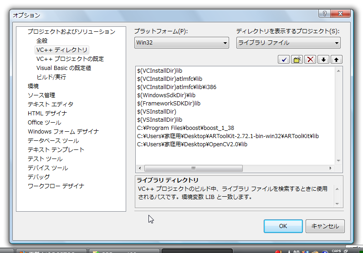Open the HTML デザイナ category

47,114
